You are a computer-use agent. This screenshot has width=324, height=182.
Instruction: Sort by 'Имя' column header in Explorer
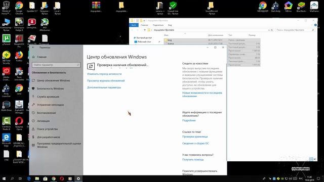(166, 35)
